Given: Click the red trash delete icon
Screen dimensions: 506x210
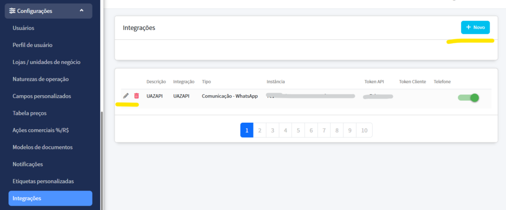Looking at the screenshot, I should (136, 96).
